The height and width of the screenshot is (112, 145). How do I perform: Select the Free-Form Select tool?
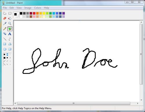(x=5, y=13)
